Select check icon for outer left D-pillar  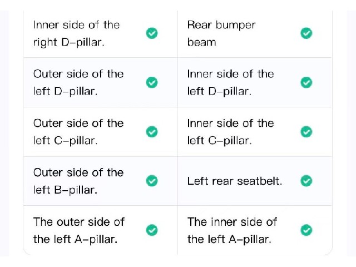[152, 82]
